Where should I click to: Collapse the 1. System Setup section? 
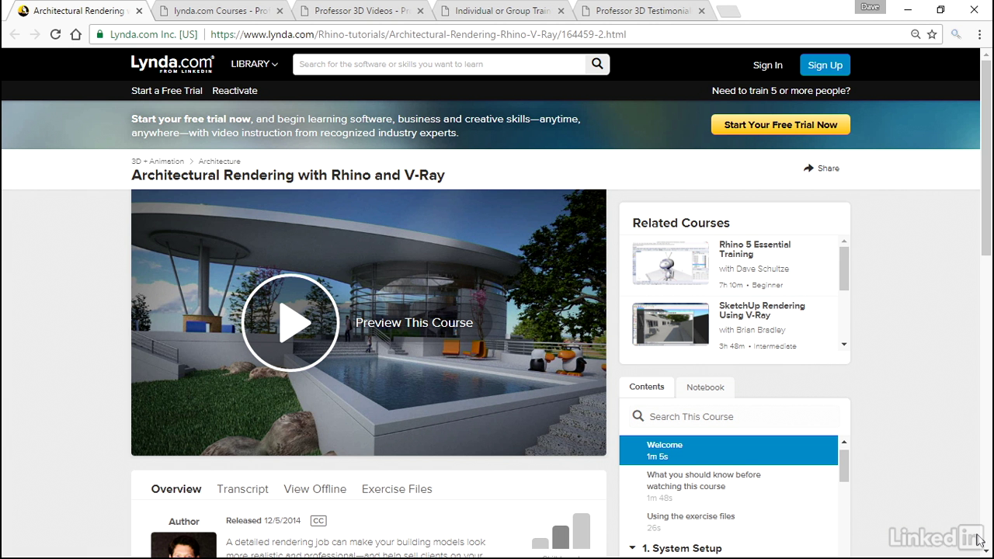633,548
